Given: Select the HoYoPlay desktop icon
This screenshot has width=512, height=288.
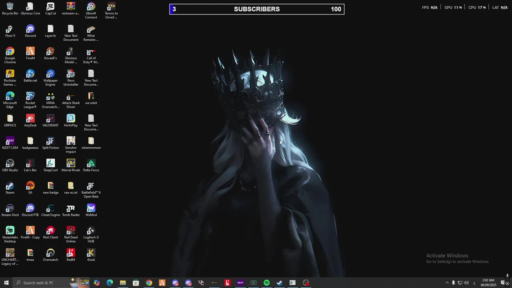Looking at the screenshot, I should click(x=71, y=121).
